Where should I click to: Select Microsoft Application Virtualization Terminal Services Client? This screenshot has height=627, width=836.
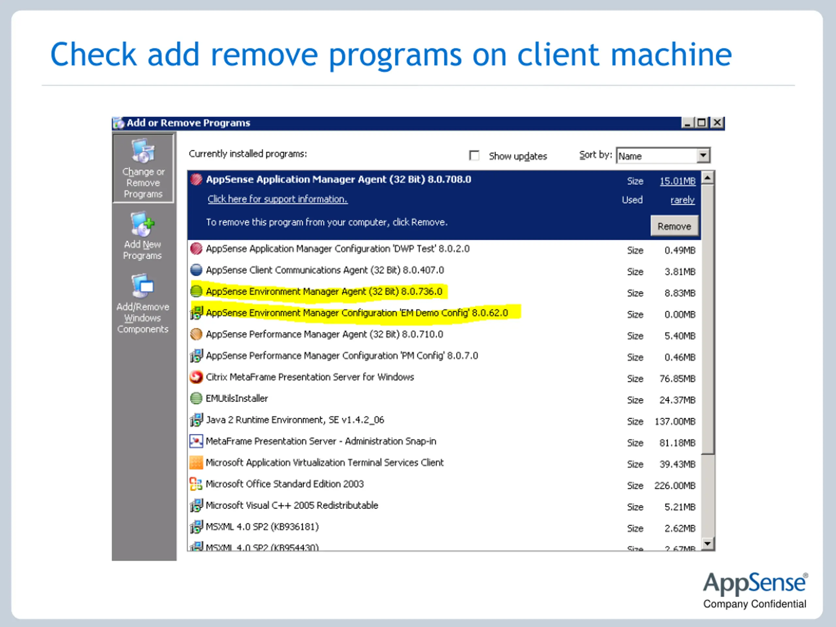[444, 463]
